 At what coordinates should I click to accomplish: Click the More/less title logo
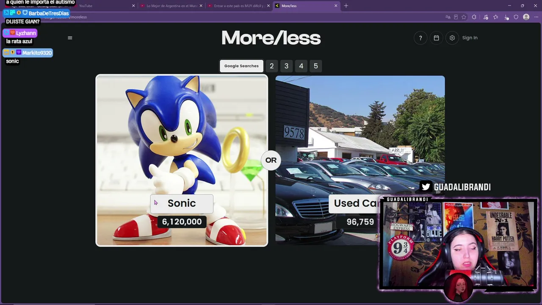271,38
